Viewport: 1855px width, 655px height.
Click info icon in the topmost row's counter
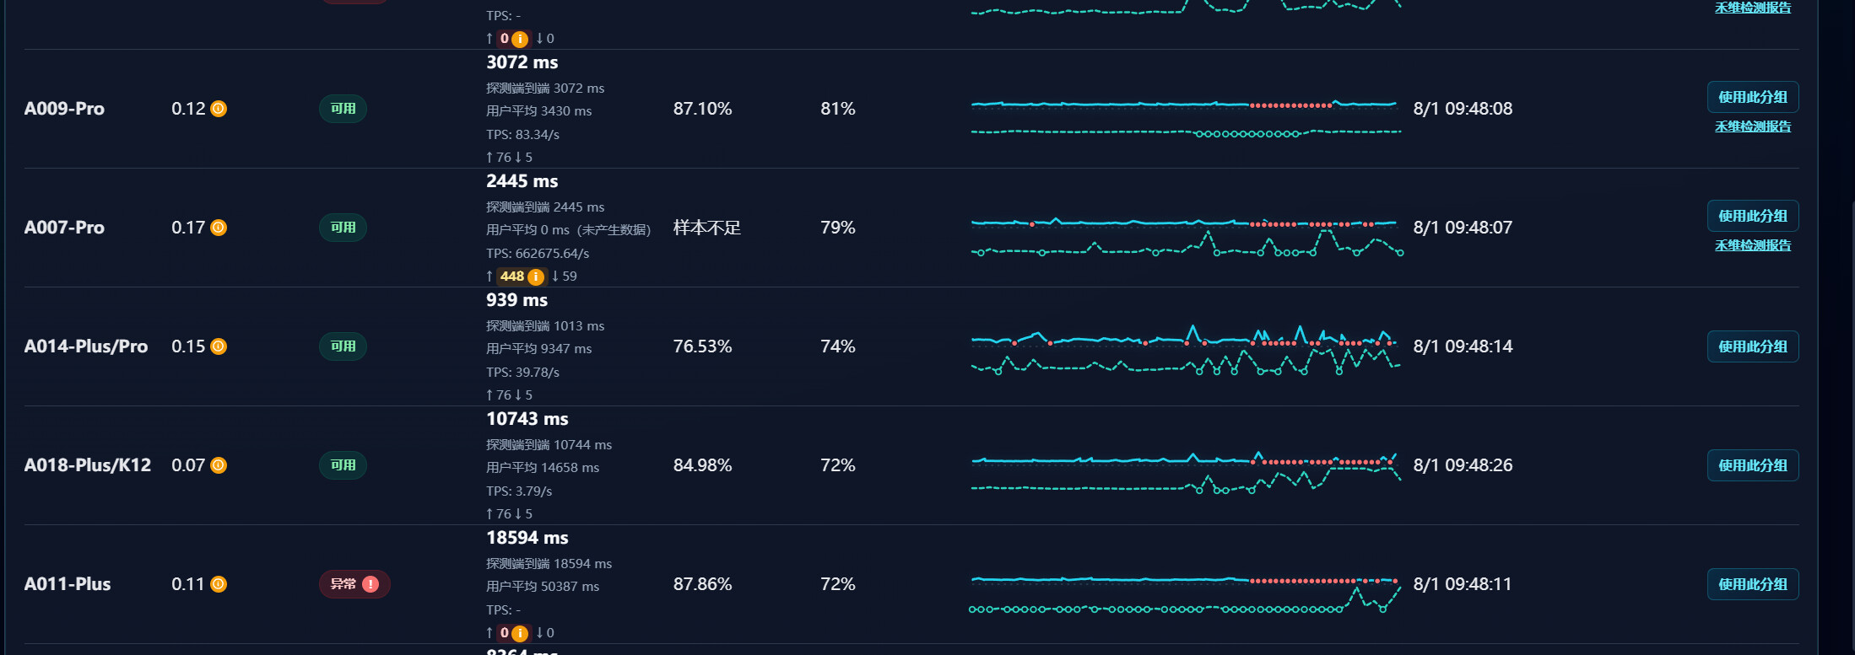tap(520, 39)
